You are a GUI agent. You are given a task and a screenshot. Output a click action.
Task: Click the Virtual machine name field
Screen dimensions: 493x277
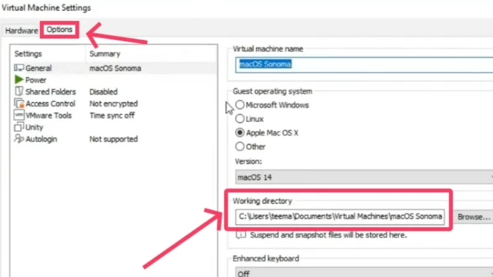point(364,65)
